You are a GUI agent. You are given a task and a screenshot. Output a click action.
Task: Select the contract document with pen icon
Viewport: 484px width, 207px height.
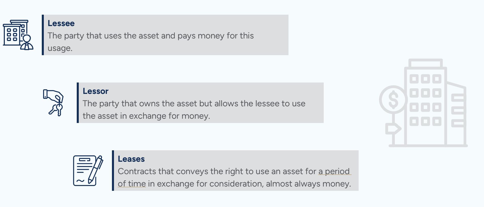click(88, 171)
